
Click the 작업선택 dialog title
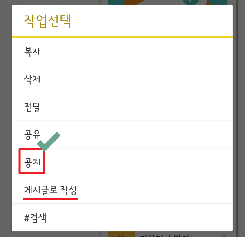pyautogui.click(x=48, y=21)
